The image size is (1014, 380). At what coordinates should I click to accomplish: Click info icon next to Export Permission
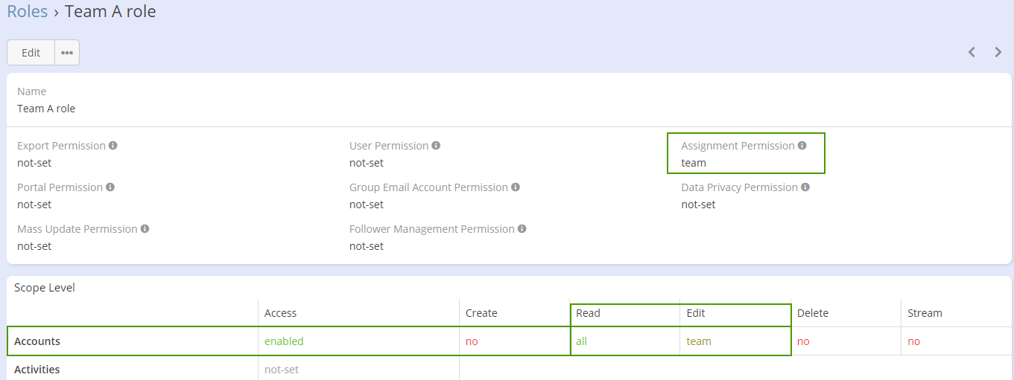113,146
